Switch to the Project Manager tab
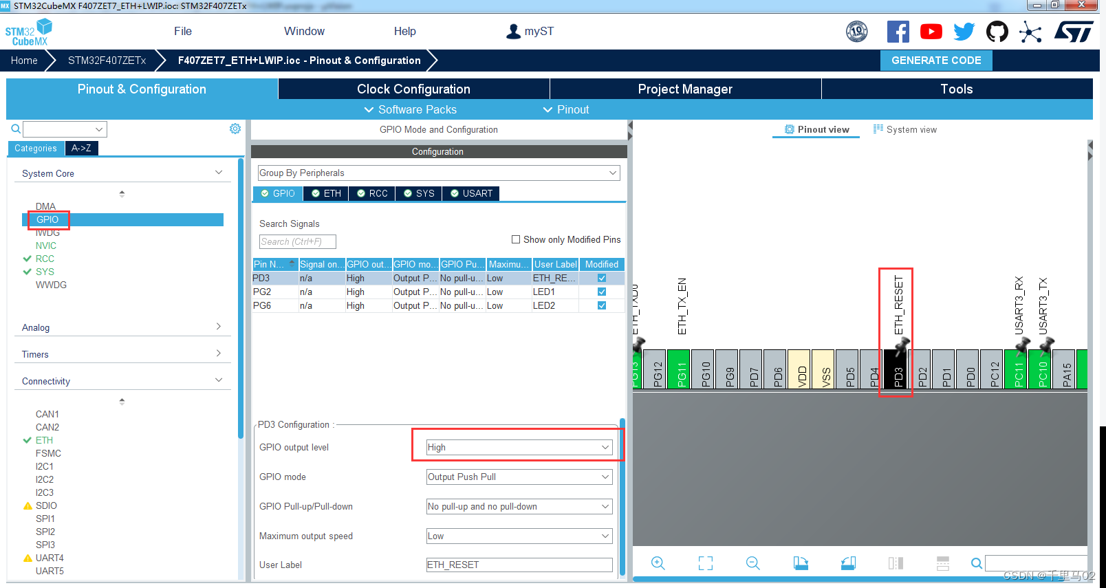Viewport: 1106px width, 588px height. [685, 89]
